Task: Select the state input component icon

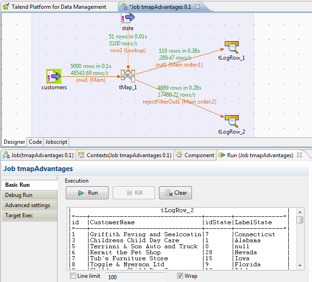Action: [x=128, y=18]
